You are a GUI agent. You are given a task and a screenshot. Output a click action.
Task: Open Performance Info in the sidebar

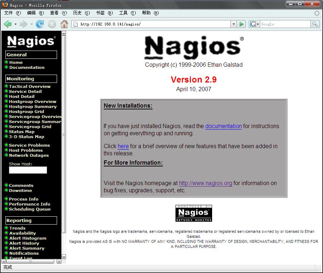[29, 204]
